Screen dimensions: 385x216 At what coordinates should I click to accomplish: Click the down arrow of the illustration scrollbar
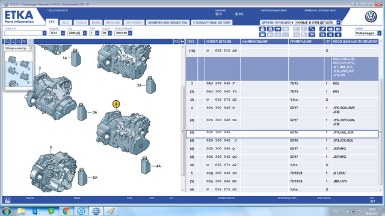pos(183,190)
